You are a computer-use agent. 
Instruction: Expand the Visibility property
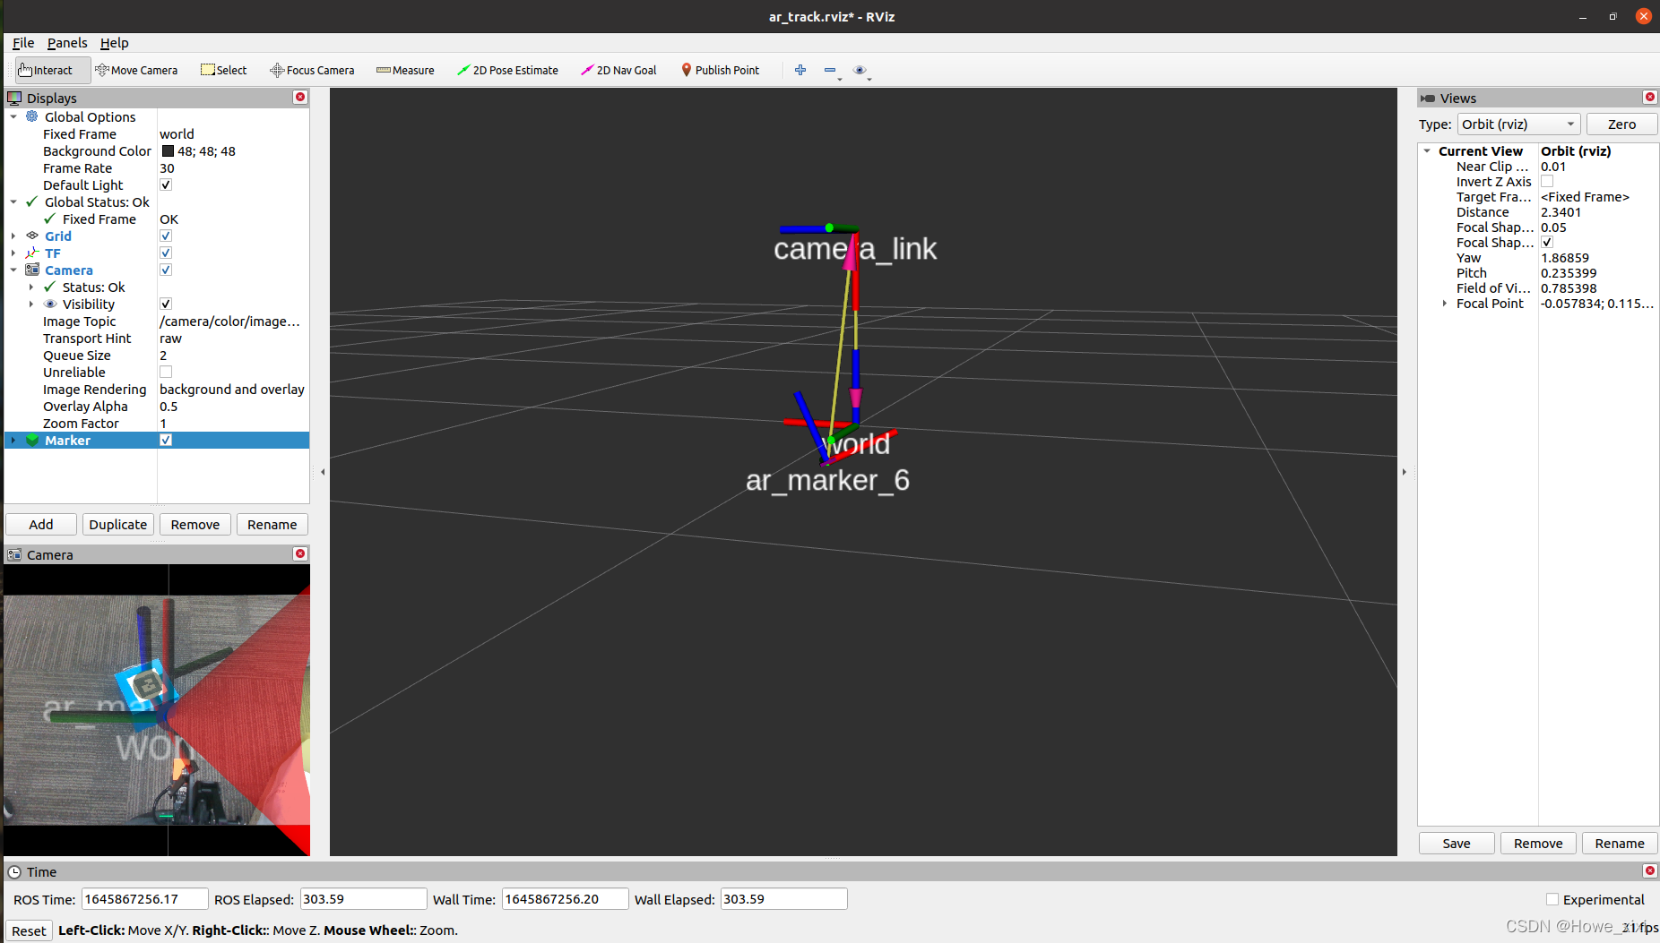[x=31, y=304]
